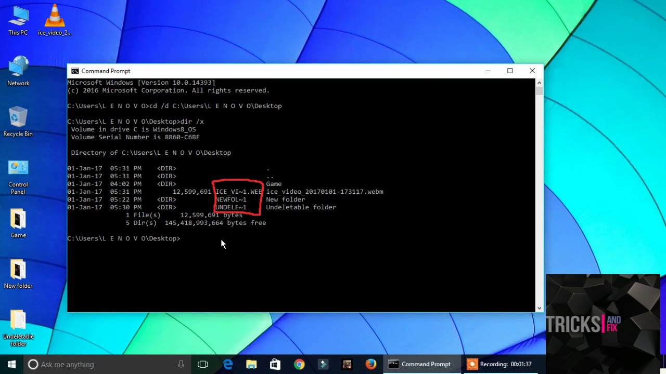666x374 pixels.
Task: Open Control Panel desktop shortcut
Action: click(18, 177)
